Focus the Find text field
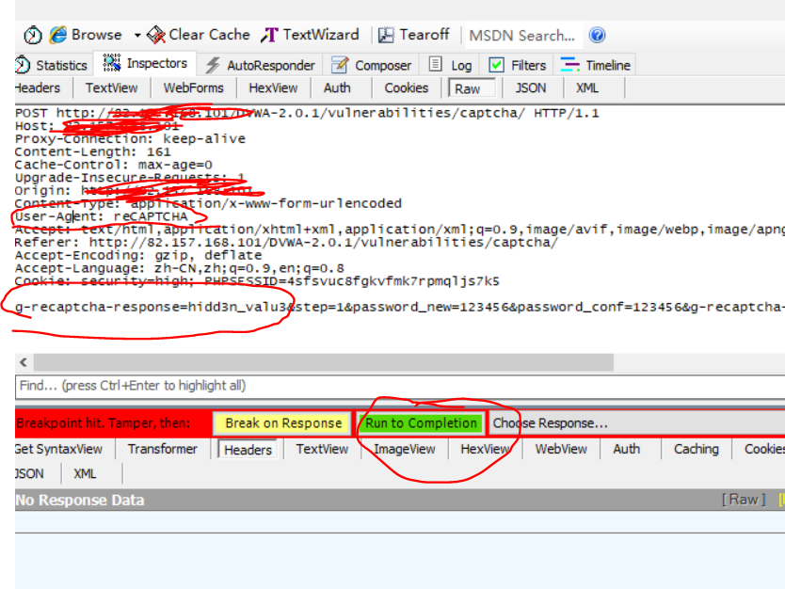 (400, 387)
